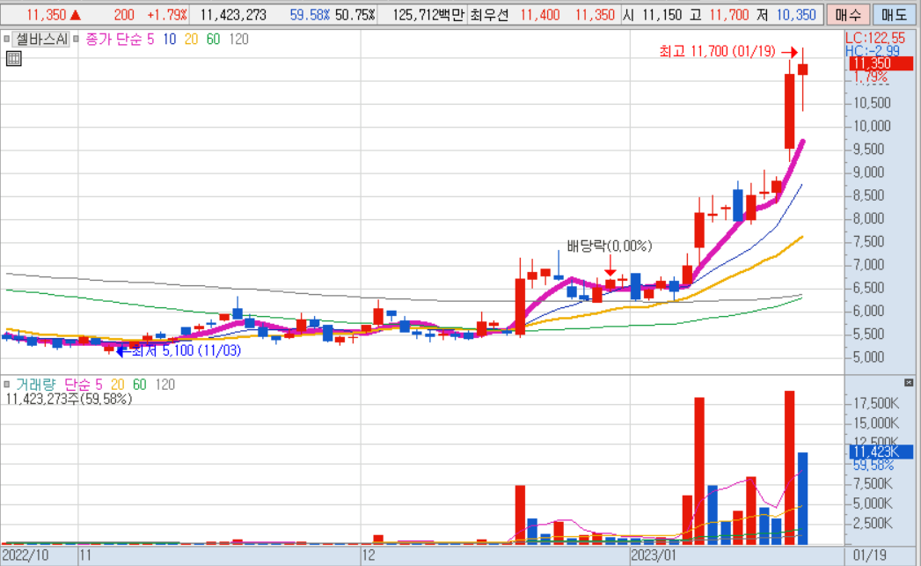This screenshot has height=566, width=921.
Task: Click the current price 11,350 in header
Action: [x=47, y=15]
